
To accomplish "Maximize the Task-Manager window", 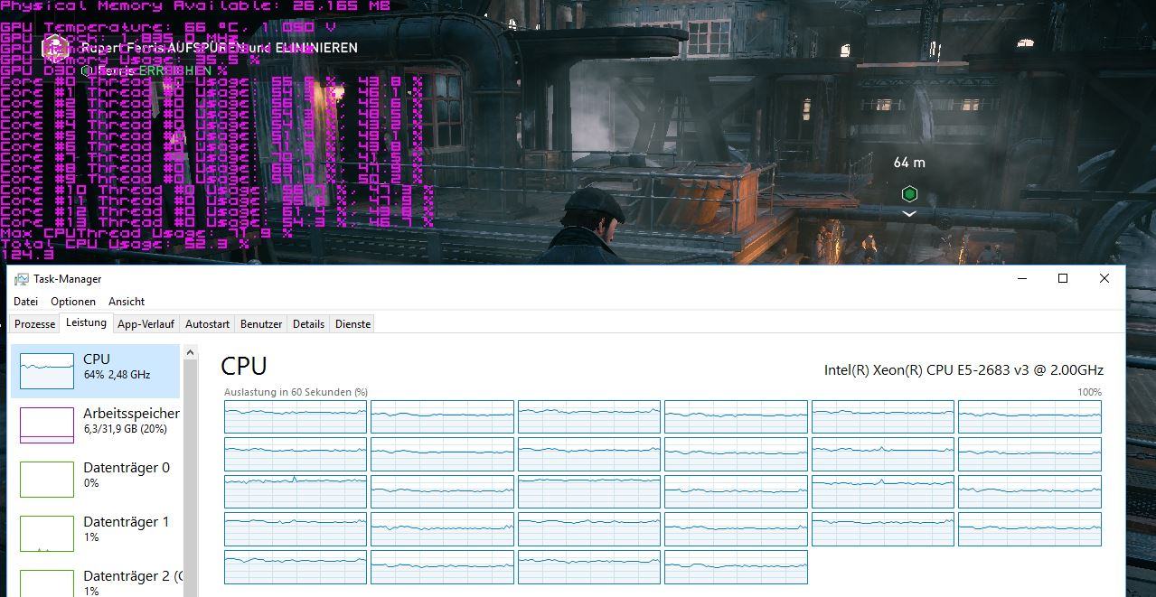I will coord(1063,279).
